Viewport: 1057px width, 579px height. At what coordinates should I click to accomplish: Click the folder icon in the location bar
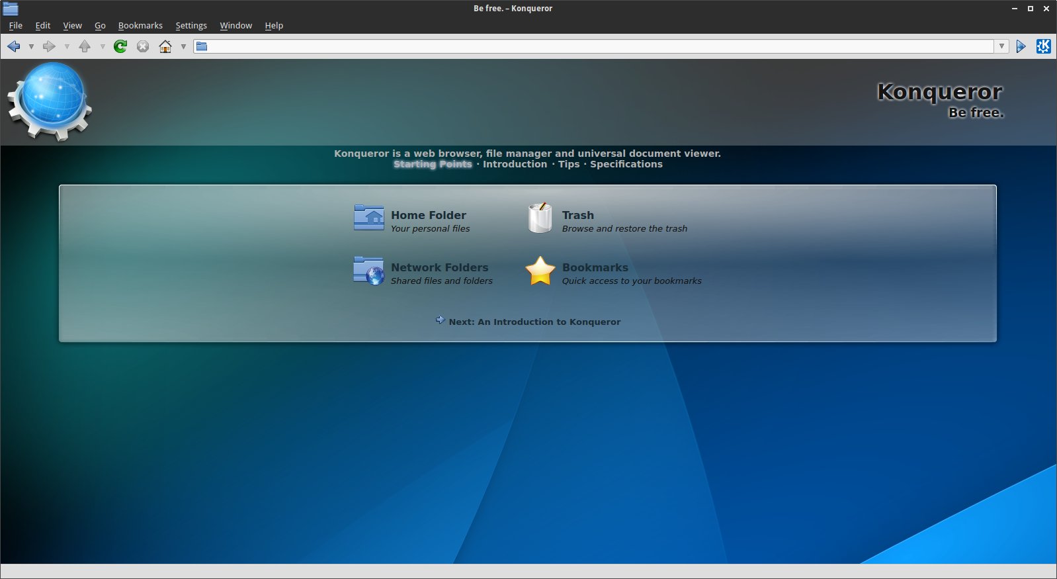pos(202,46)
